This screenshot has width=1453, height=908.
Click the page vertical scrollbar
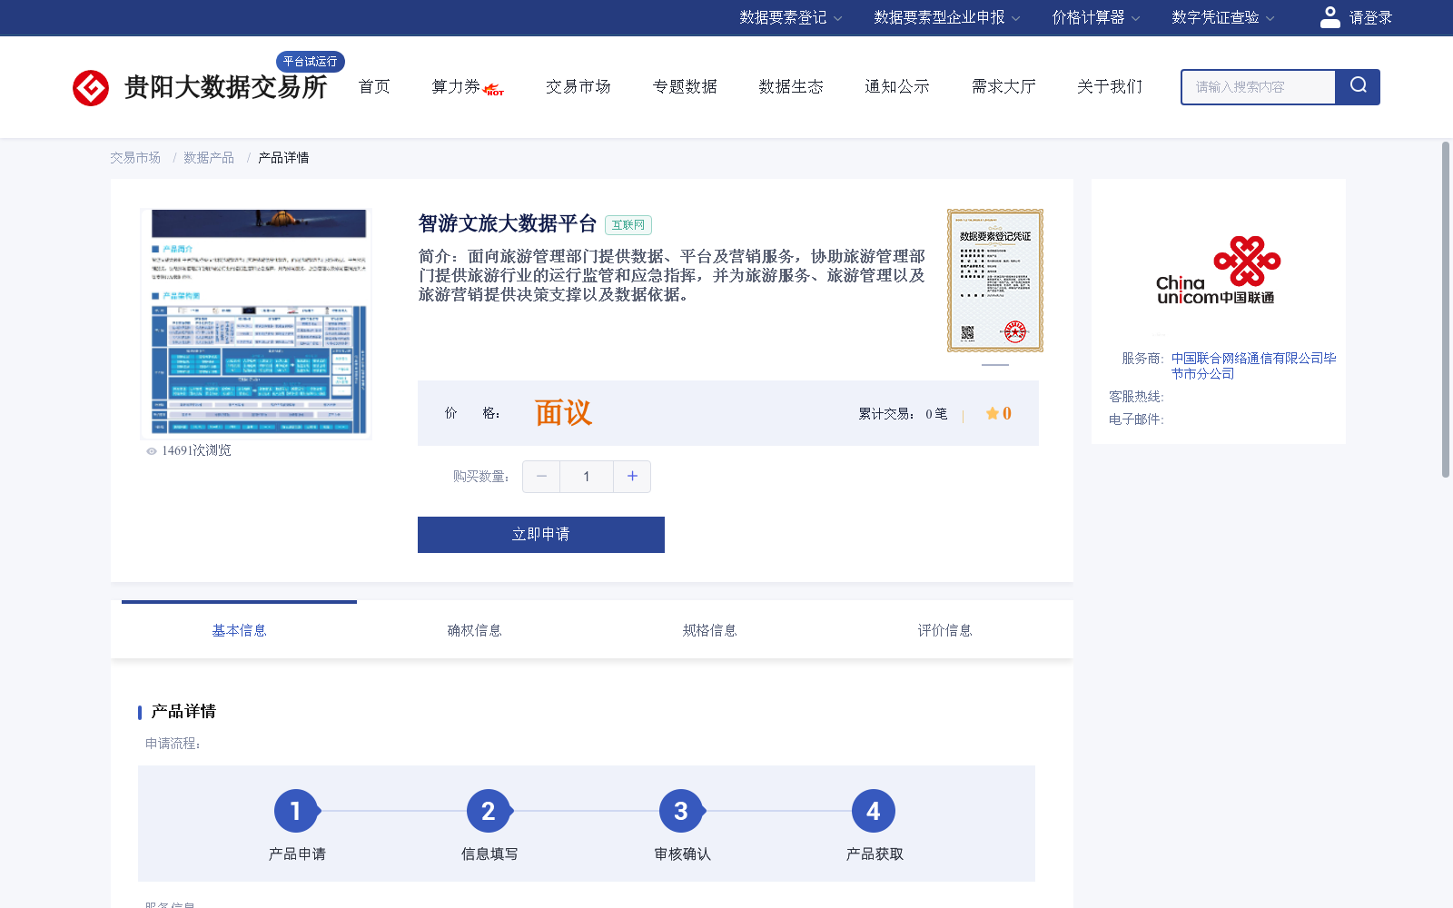1446,309
